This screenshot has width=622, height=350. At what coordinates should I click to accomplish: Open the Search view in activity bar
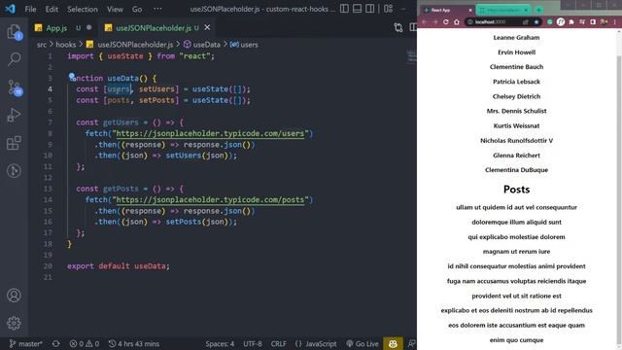tap(14, 59)
